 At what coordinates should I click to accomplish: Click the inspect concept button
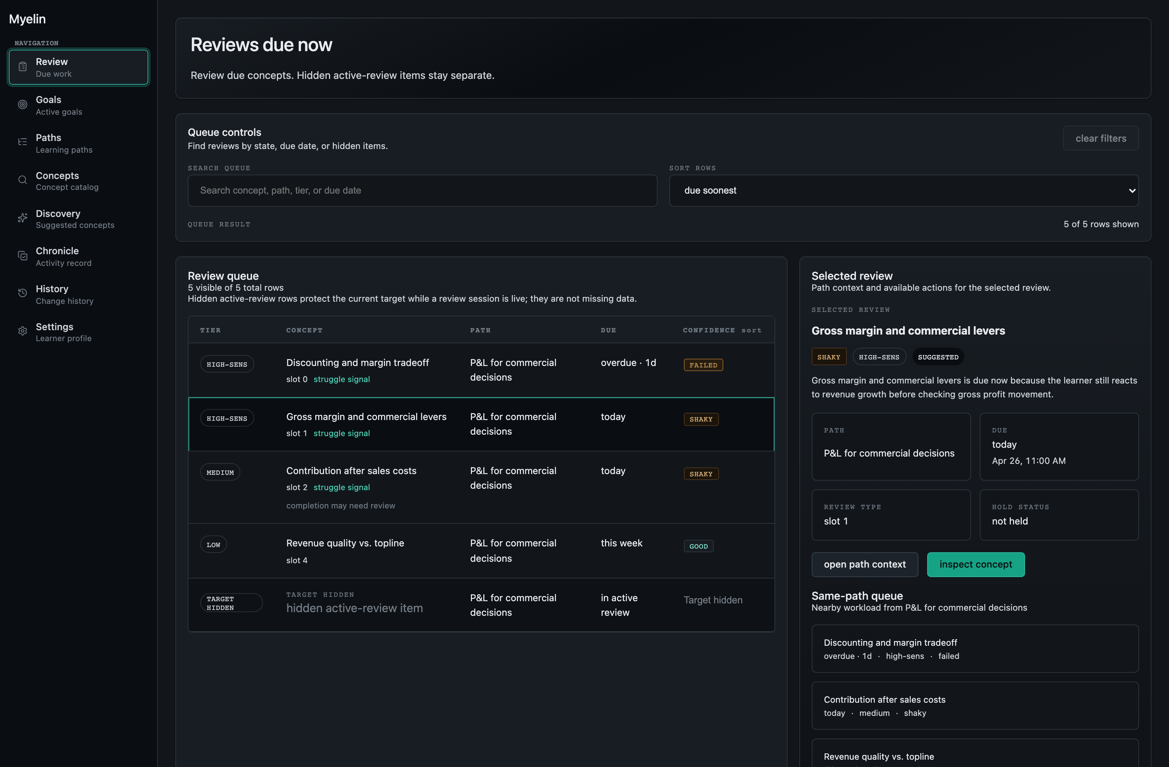click(975, 565)
